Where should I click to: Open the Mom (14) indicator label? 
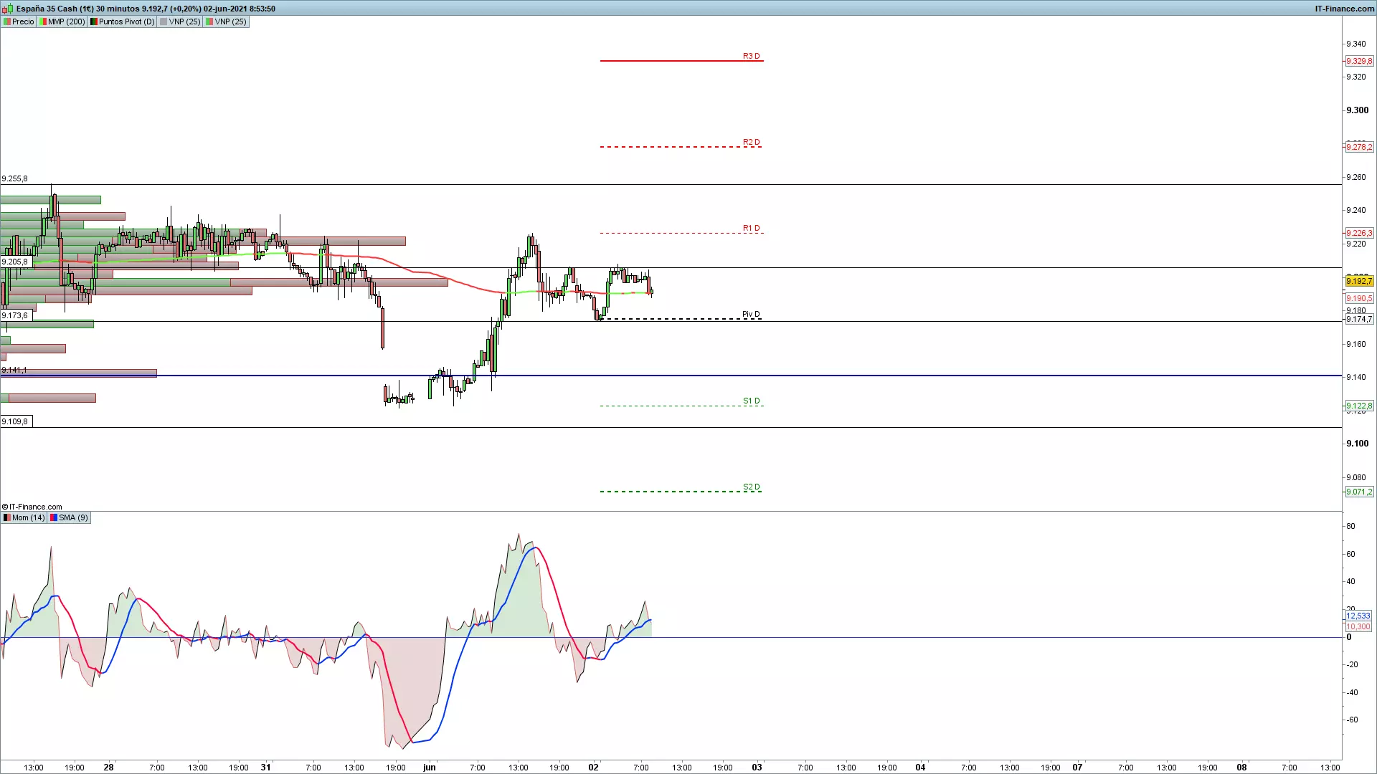click(x=24, y=517)
